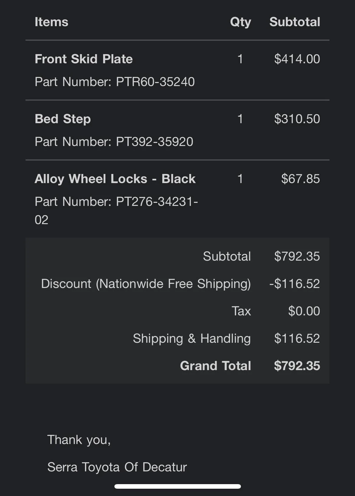Screen dimensions: 355x496
Task: Tap the home indicator bar
Action: pos(177,486)
